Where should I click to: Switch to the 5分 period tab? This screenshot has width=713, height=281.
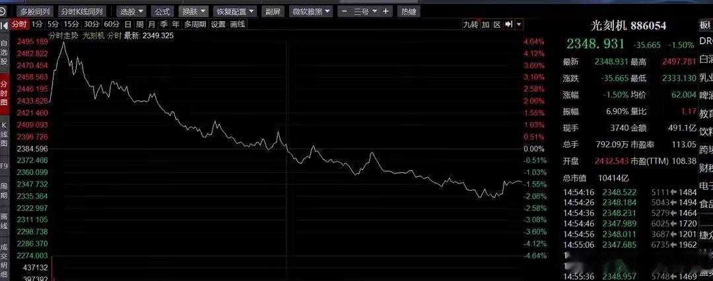53,24
